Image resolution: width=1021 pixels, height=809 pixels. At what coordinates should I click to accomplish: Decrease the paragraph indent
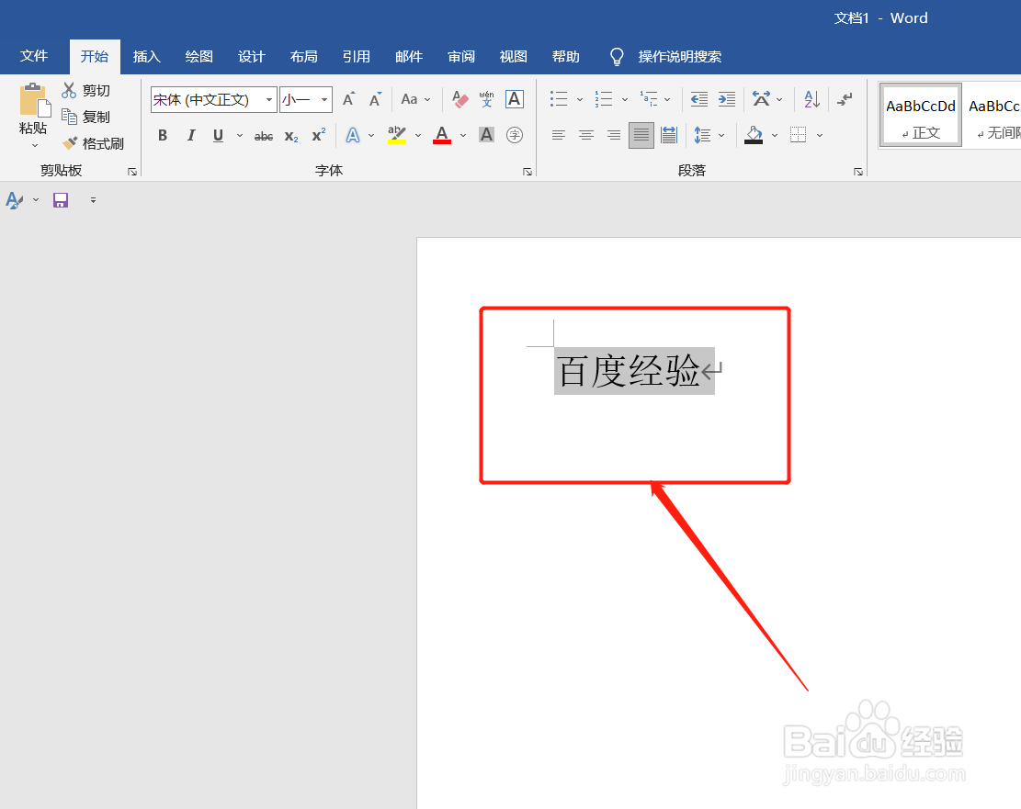pyautogui.click(x=699, y=99)
